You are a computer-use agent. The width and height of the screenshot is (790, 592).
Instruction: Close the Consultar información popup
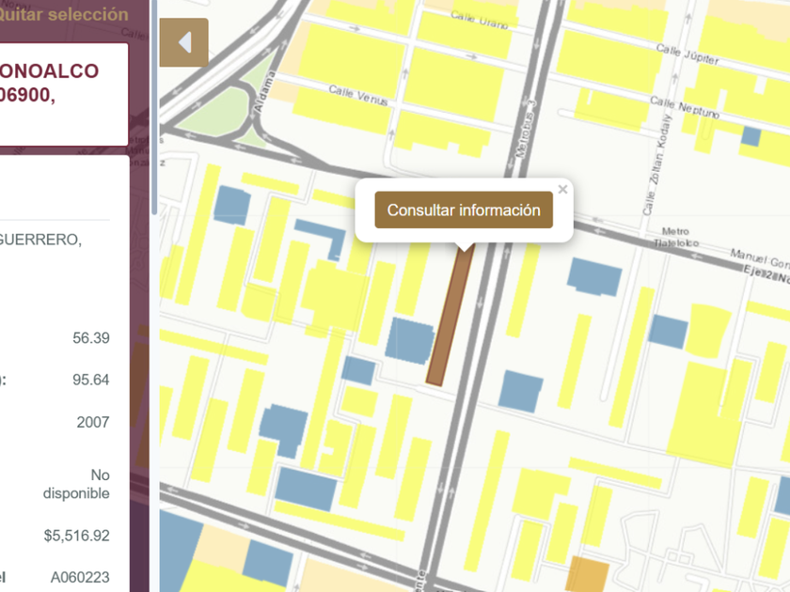562,190
